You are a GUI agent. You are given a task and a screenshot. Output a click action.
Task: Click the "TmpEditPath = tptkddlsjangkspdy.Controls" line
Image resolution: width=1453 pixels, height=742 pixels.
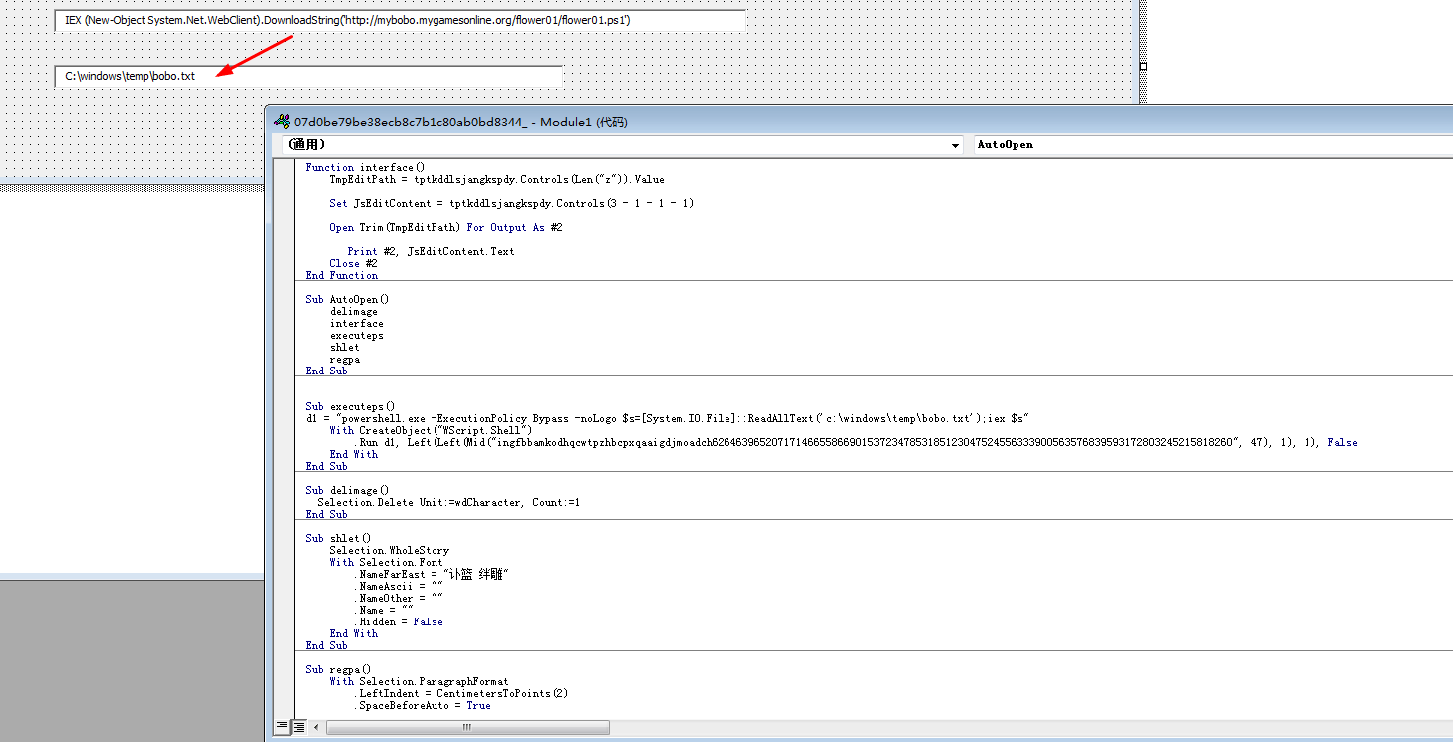(497, 179)
